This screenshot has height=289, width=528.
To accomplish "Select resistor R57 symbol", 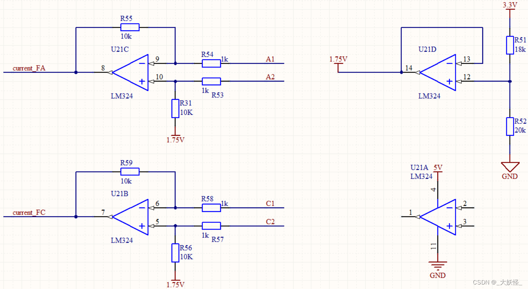I will click(211, 226).
